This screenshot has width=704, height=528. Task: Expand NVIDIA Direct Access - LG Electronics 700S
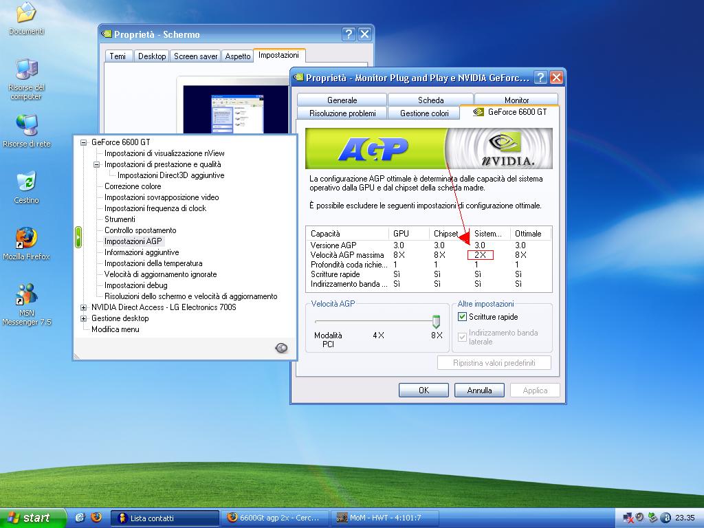[83, 307]
